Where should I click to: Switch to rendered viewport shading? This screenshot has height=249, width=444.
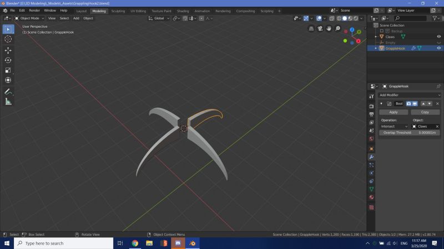pos(356,18)
